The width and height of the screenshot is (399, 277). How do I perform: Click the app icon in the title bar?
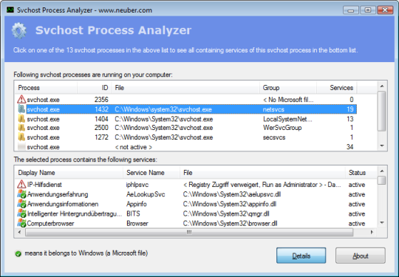click(10, 10)
